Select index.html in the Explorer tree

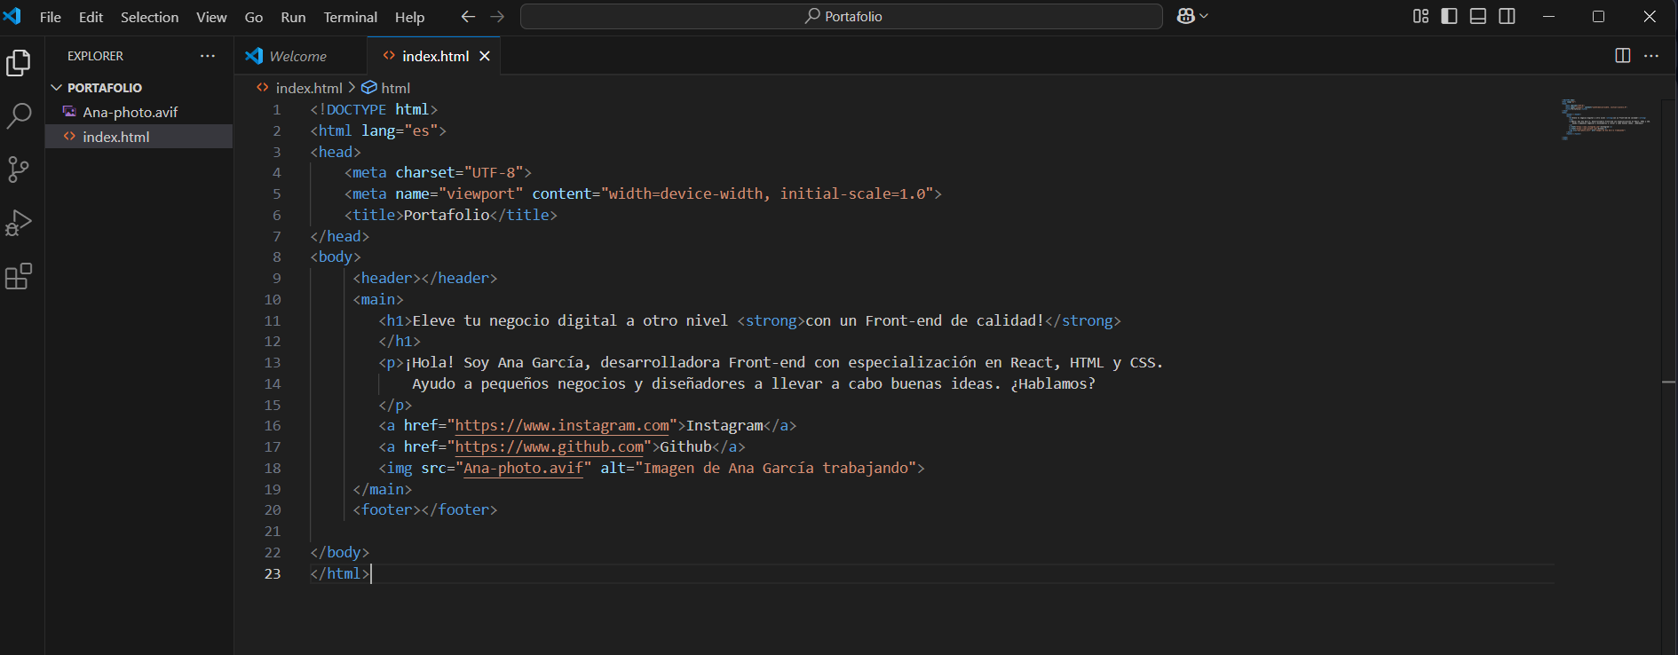coord(139,137)
